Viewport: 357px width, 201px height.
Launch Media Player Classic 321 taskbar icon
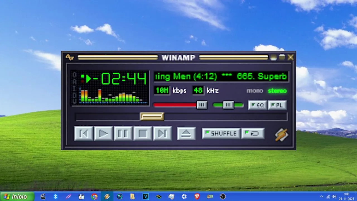(81, 197)
